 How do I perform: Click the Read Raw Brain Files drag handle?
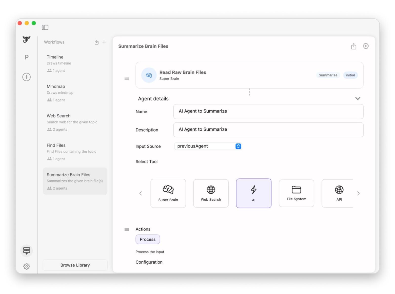[x=127, y=79]
